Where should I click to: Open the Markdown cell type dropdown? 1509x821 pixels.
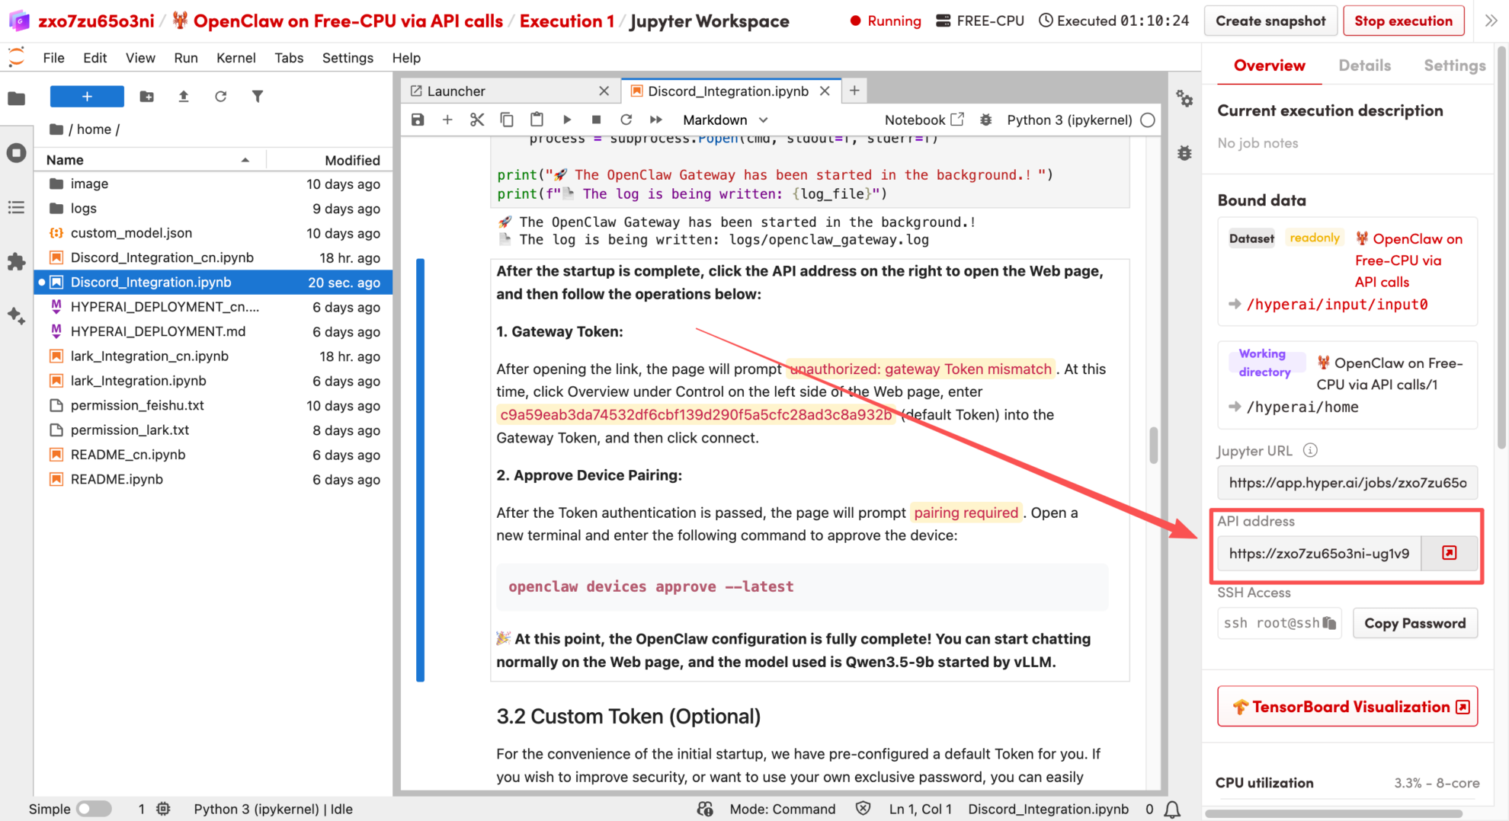pos(725,120)
